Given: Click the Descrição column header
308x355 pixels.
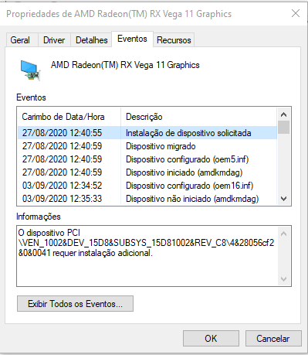Looking at the screenshot, I should pyautogui.click(x=198, y=117).
